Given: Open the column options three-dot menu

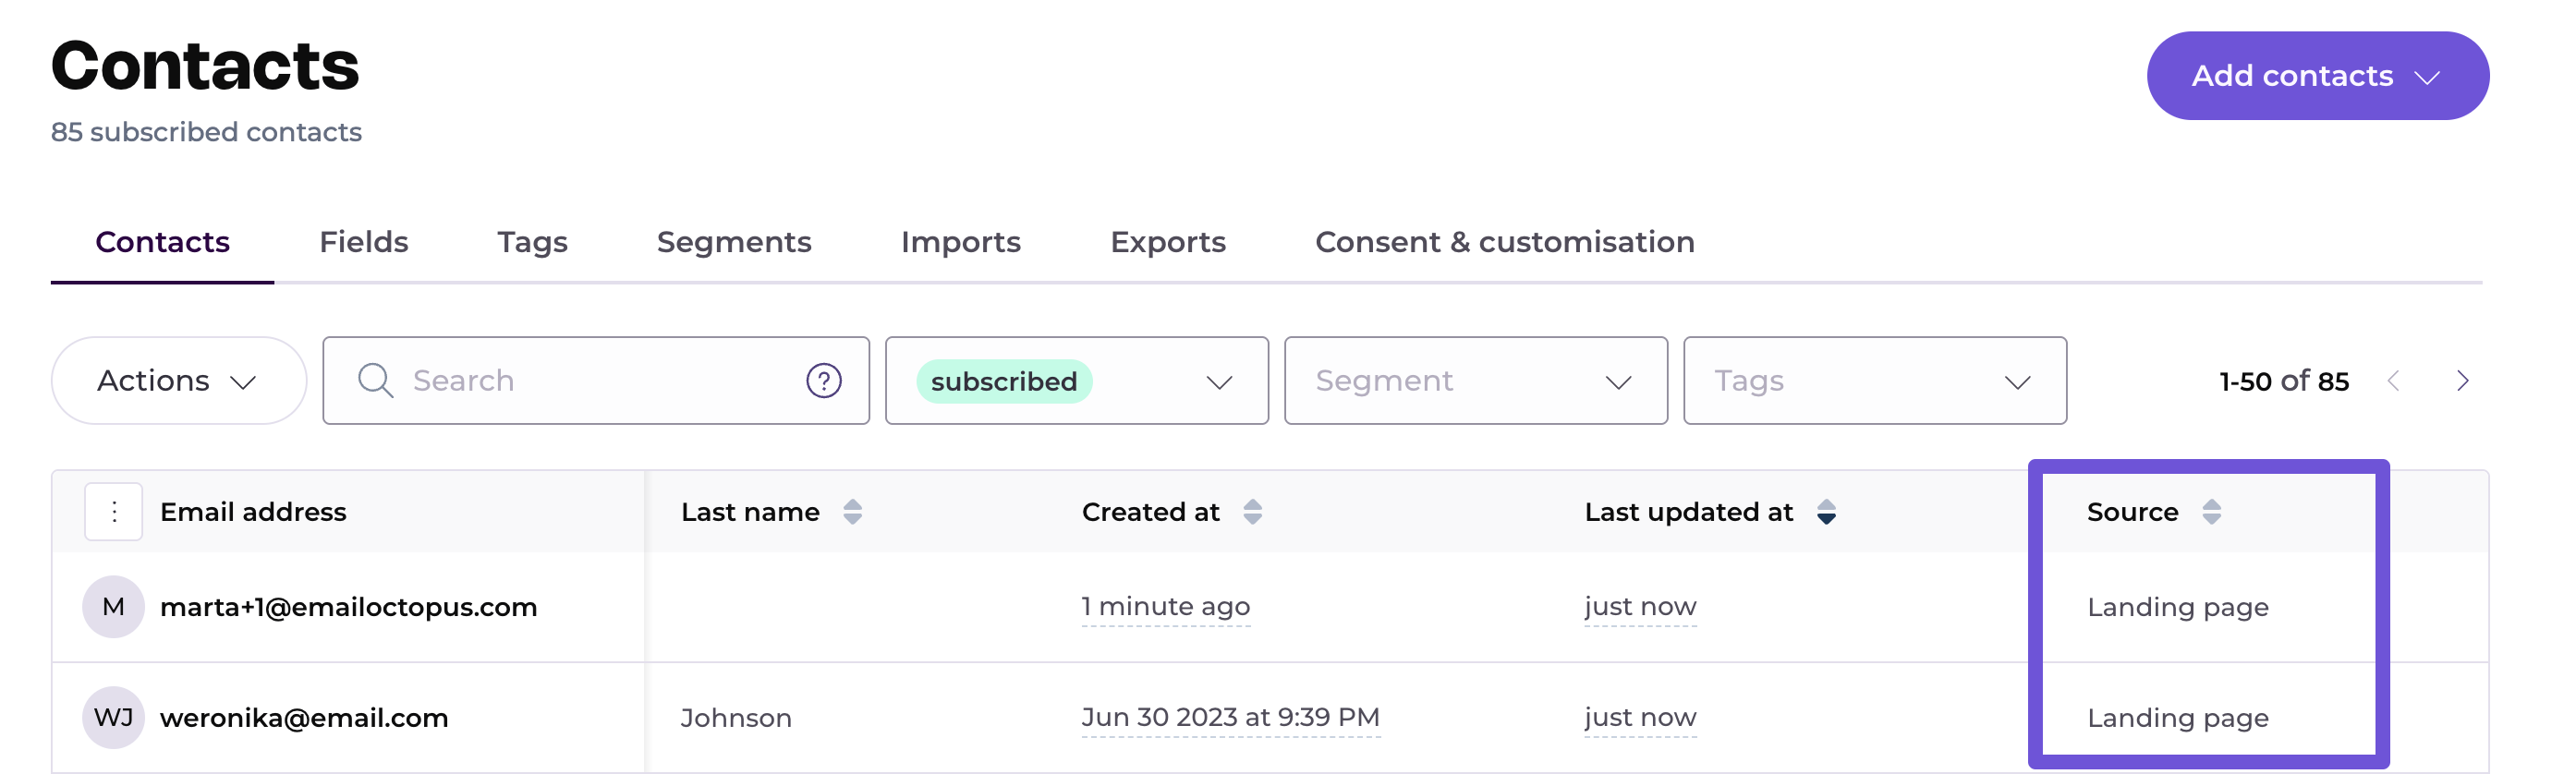Looking at the screenshot, I should [x=114, y=512].
